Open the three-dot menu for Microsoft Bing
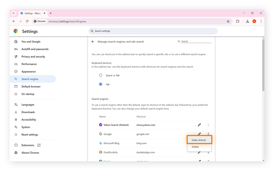The image size is (274, 171). point(208,143)
